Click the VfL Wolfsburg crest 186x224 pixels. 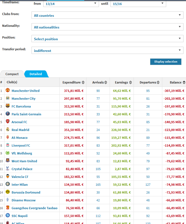(8, 153)
